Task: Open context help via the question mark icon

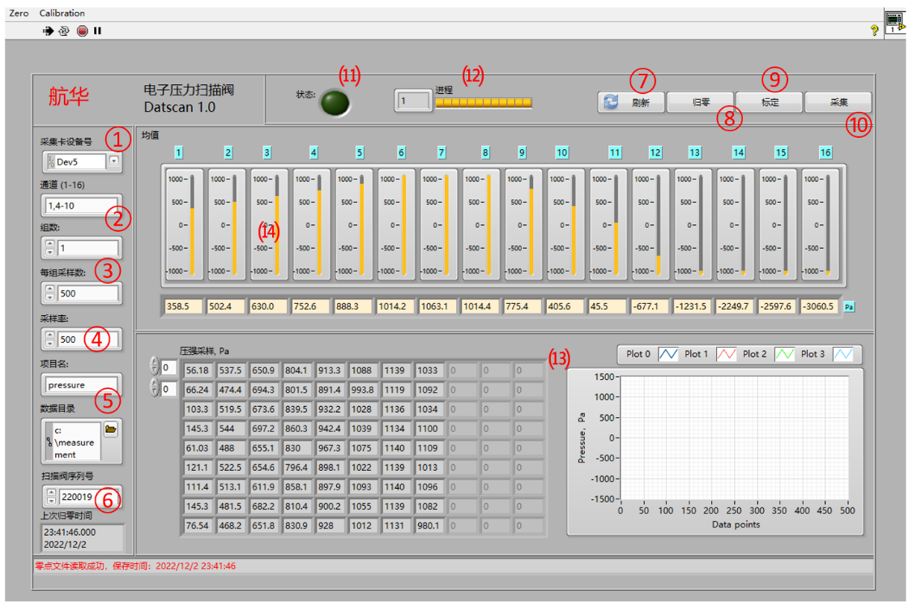Action: (x=874, y=30)
